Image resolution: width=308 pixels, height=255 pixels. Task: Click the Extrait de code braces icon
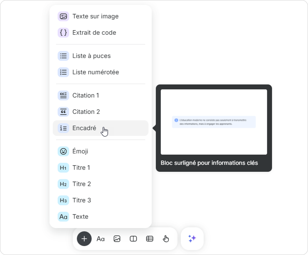[x=63, y=33]
